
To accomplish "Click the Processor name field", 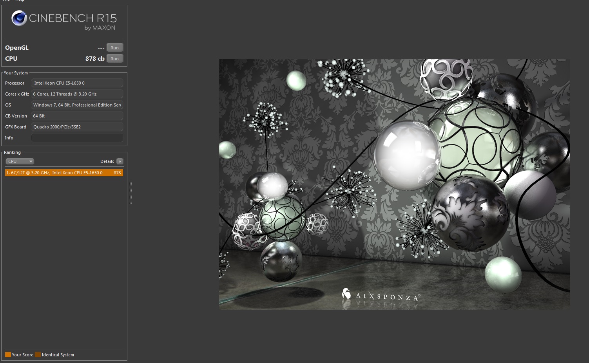I will pos(77,83).
